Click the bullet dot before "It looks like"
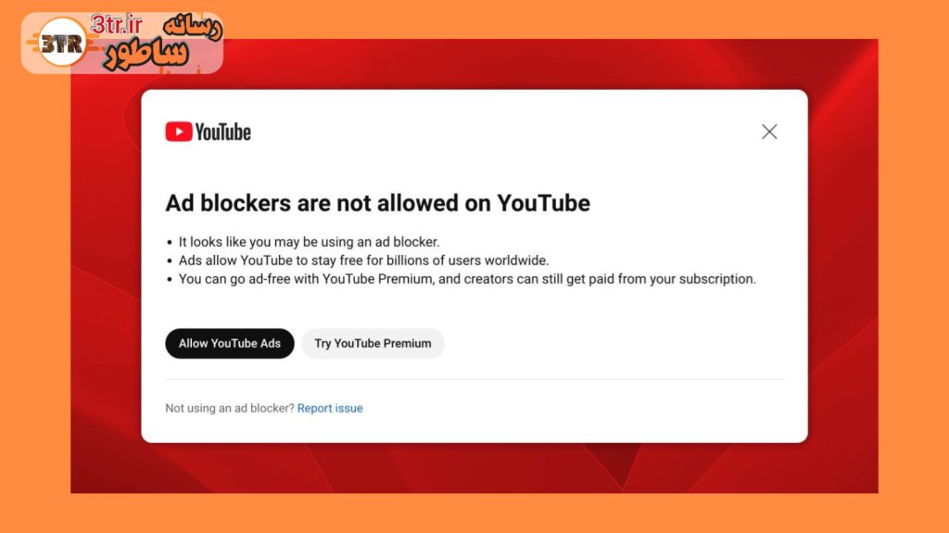Screen dimensions: 949x533 (x=170, y=243)
